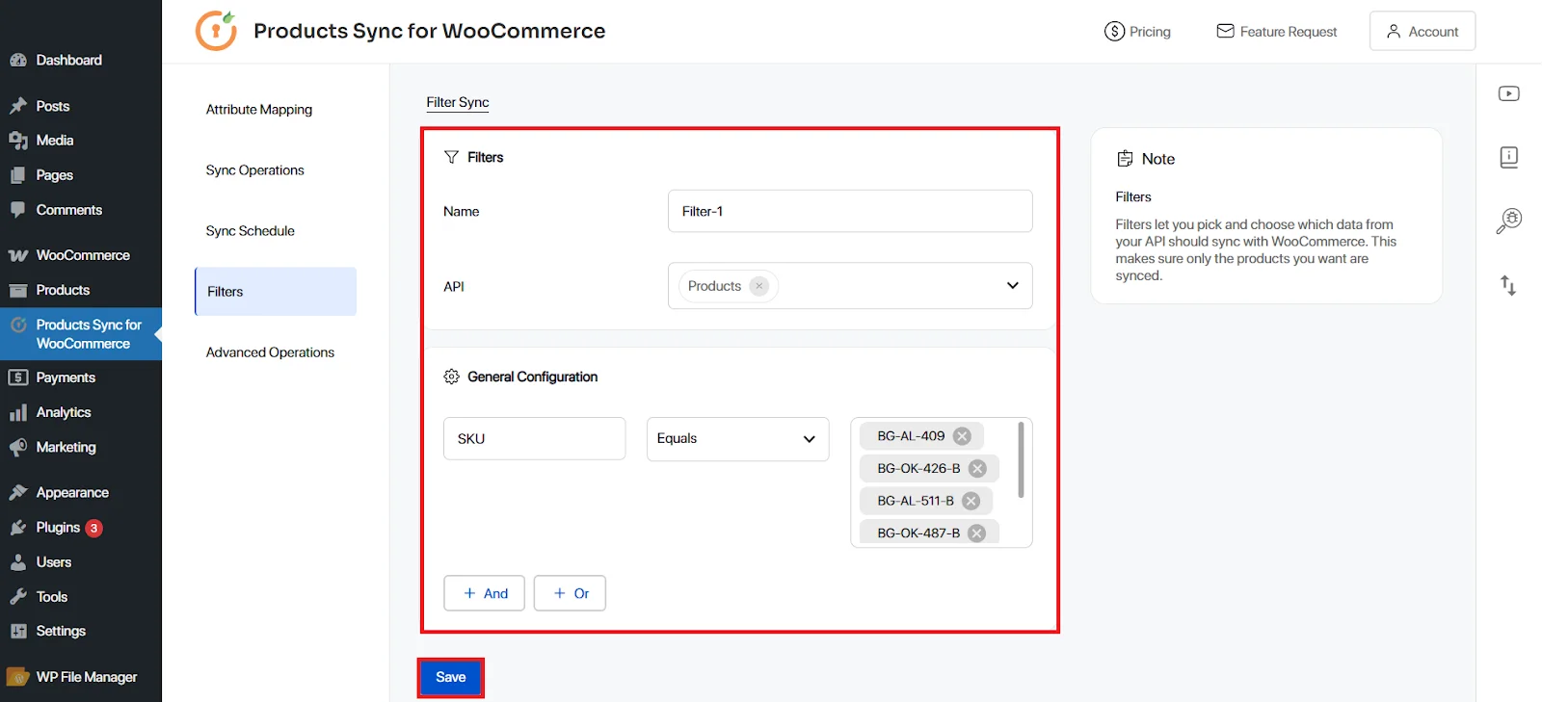Click the Plugins plug icon
This screenshot has height=702, width=1542.
(17, 528)
